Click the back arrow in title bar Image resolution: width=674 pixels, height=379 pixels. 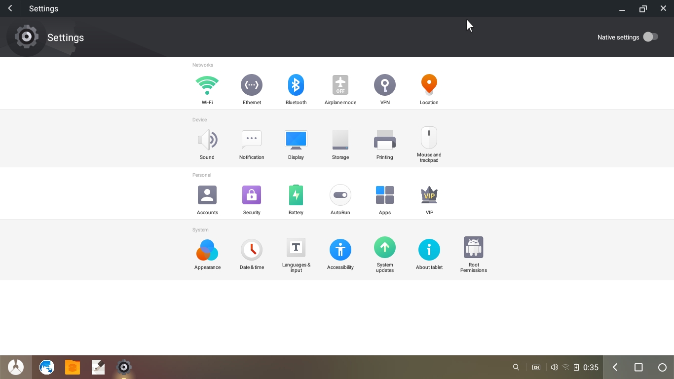[x=10, y=8]
